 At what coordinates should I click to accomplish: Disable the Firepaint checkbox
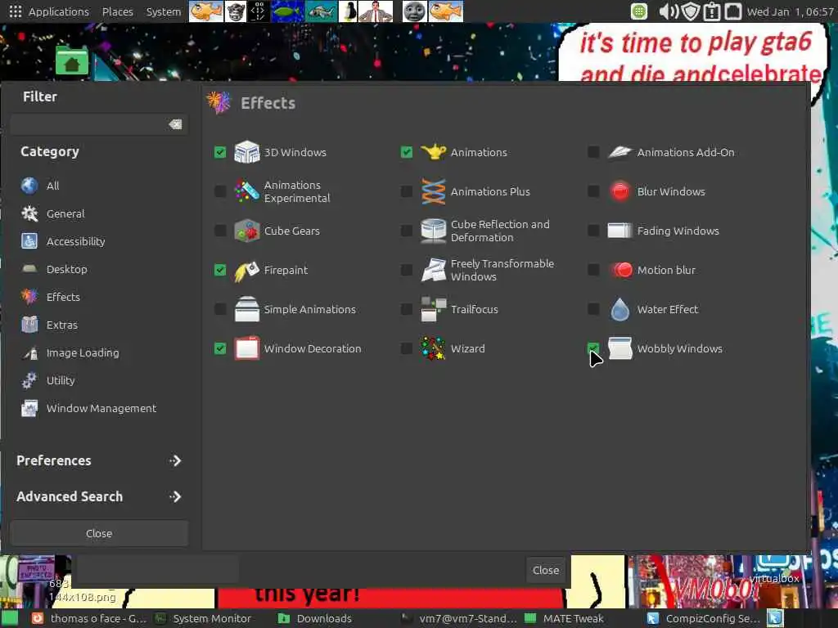[220, 270]
